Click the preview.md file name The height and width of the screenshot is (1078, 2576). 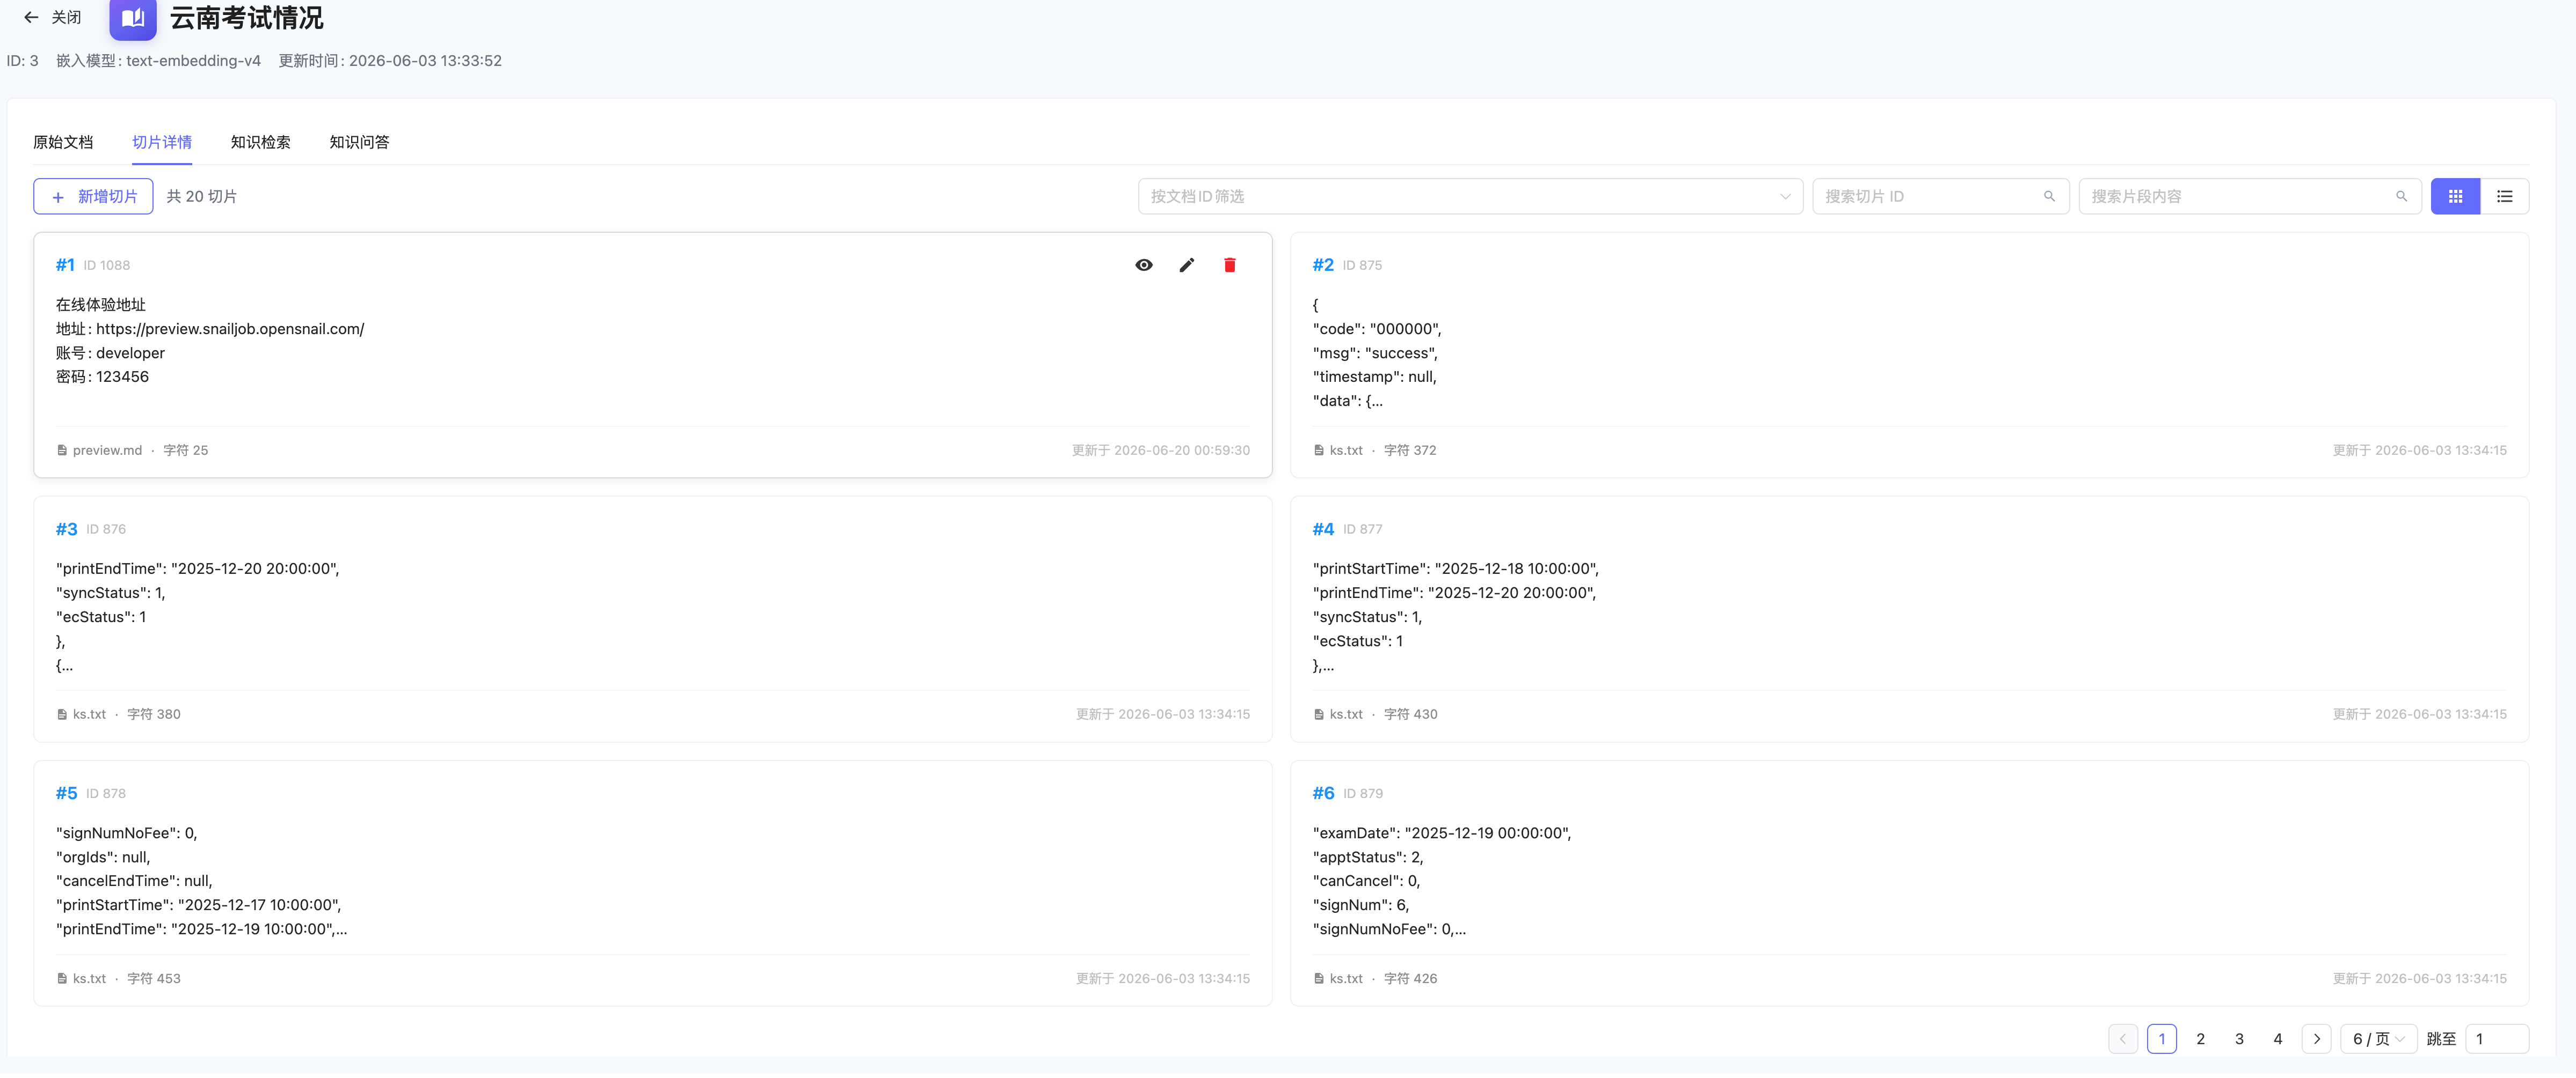point(107,451)
